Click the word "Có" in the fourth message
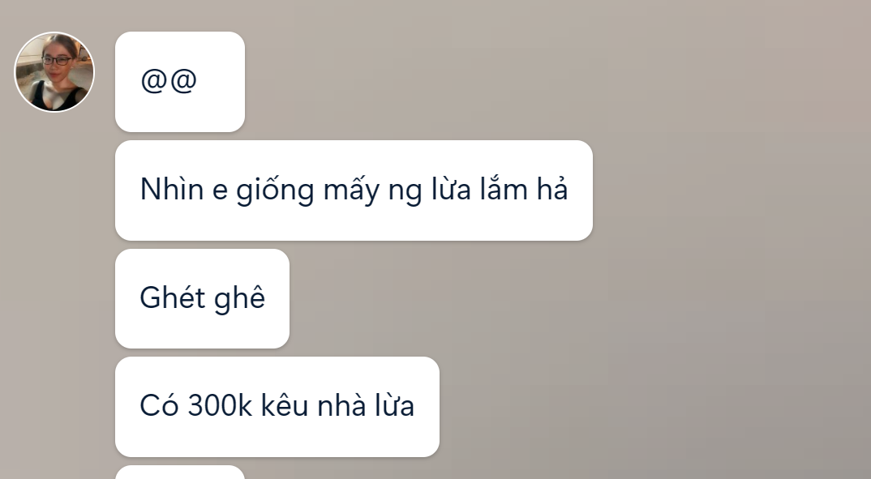 coord(160,406)
